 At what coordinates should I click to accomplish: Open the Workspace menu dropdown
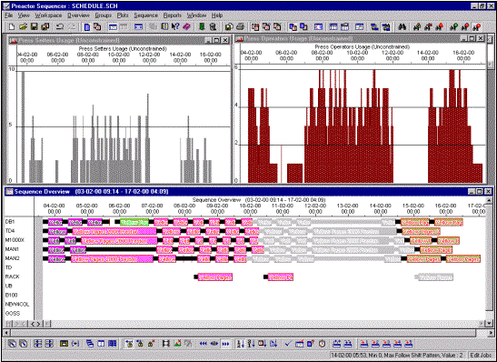pyautogui.click(x=48, y=15)
